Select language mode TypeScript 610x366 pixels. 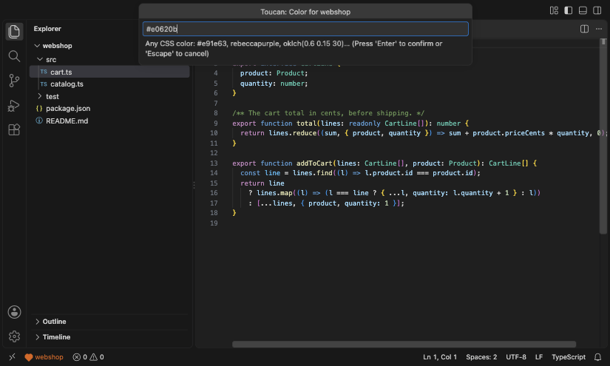coord(569,357)
